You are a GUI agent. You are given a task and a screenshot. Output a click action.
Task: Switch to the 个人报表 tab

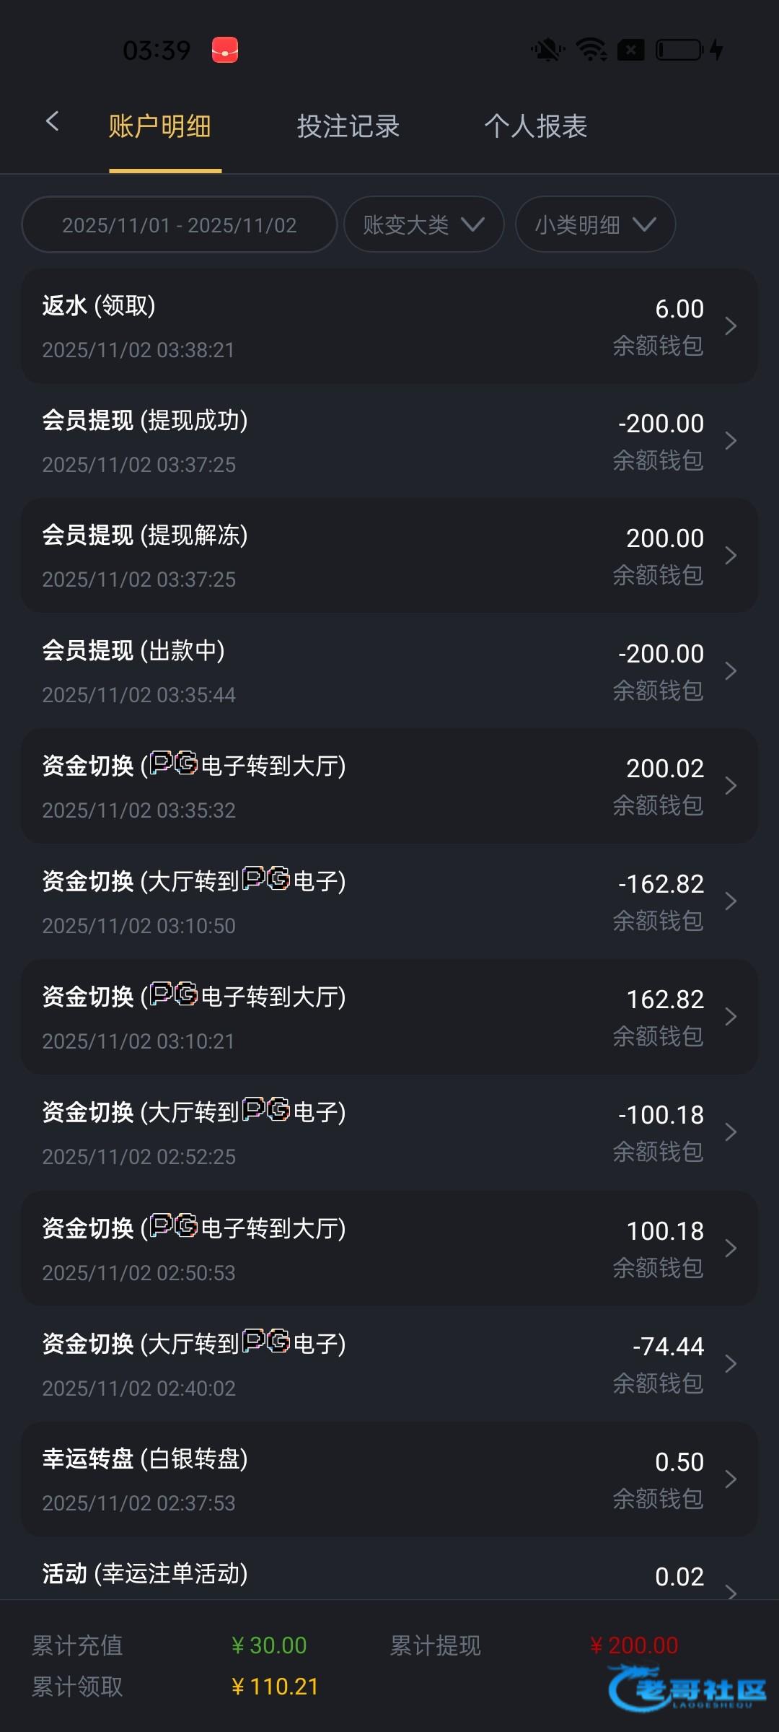tap(535, 127)
